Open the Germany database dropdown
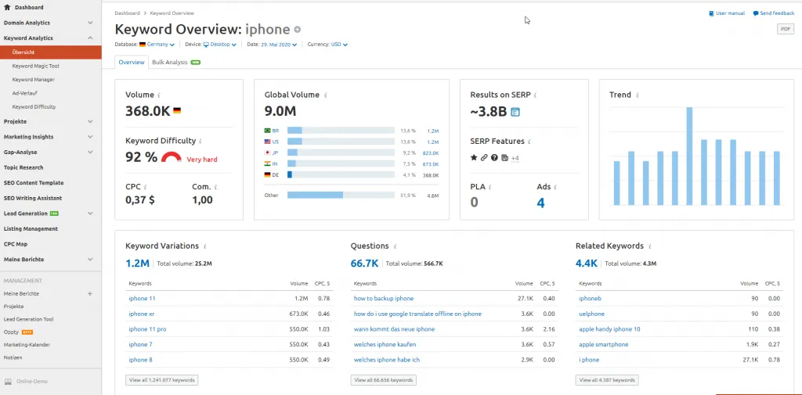 pyautogui.click(x=157, y=45)
